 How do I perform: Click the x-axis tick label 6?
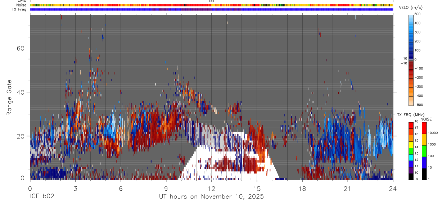(121, 189)
